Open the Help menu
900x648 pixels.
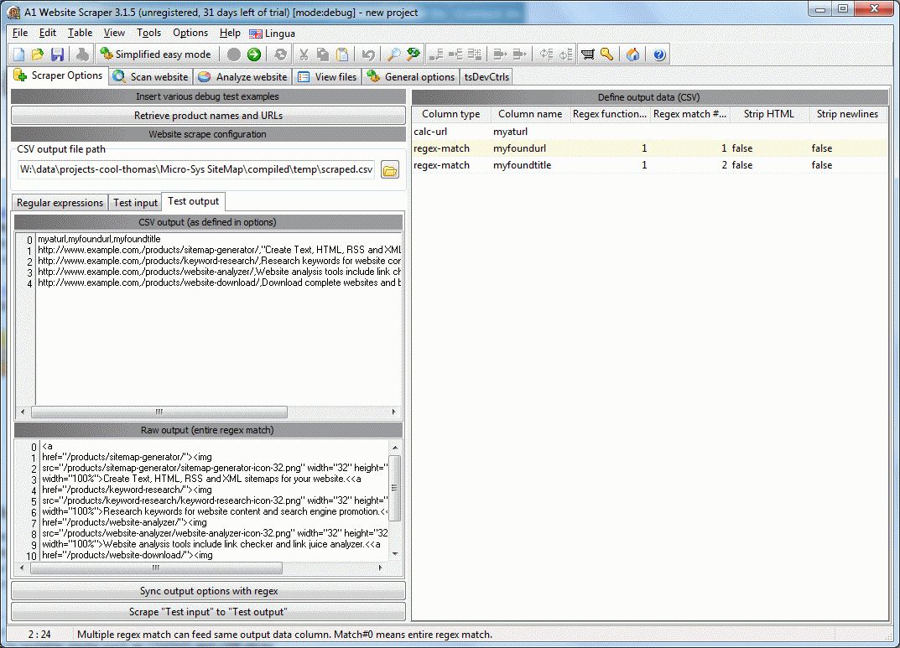tap(230, 33)
